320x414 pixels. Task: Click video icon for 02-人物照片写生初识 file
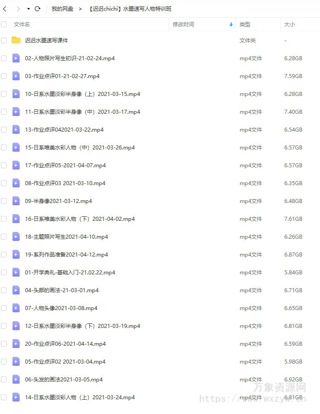(x=16, y=58)
